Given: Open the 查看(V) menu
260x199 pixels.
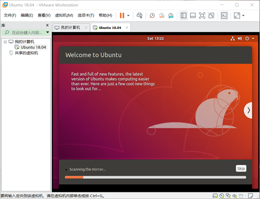Looking at the screenshot, I should tap(44, 15).
